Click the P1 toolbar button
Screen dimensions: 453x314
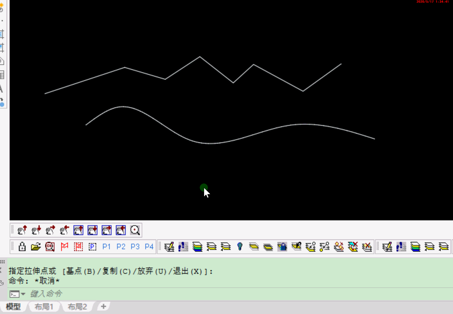click(106, 247)
